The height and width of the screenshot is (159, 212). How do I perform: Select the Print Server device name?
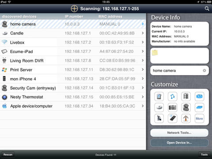tap(21, 70)
